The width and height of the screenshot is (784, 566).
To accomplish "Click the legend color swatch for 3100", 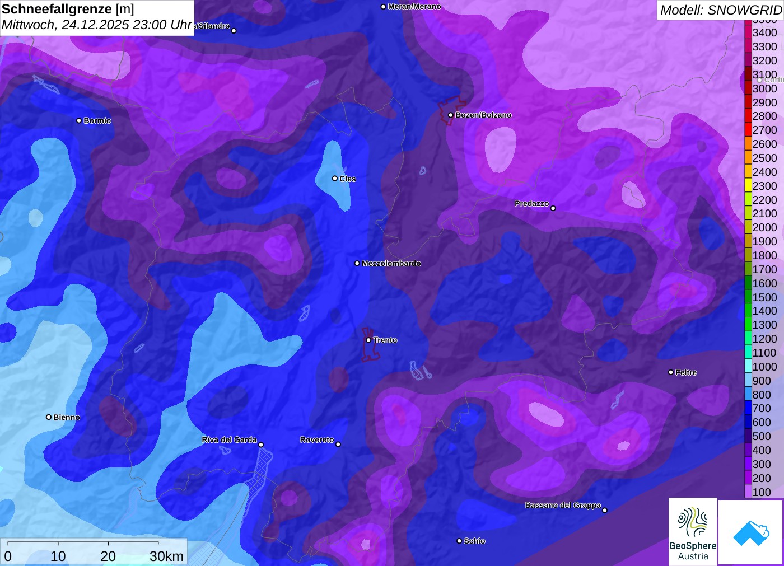I will pos(748,74).
